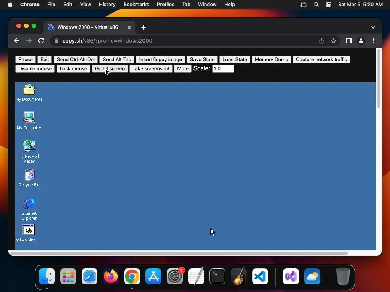
Task: Select the Recycle Bin desktop icon
Action: tap(29, 178)
